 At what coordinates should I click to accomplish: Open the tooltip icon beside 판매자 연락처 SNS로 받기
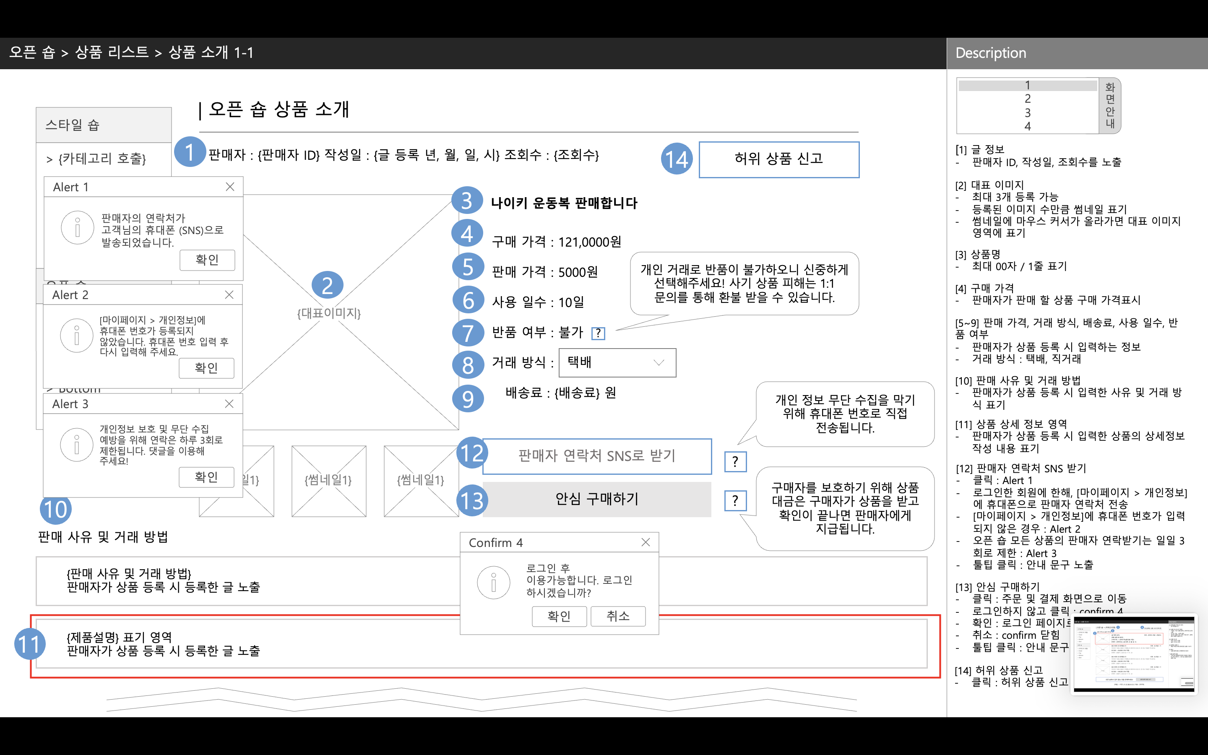point(735,462)
